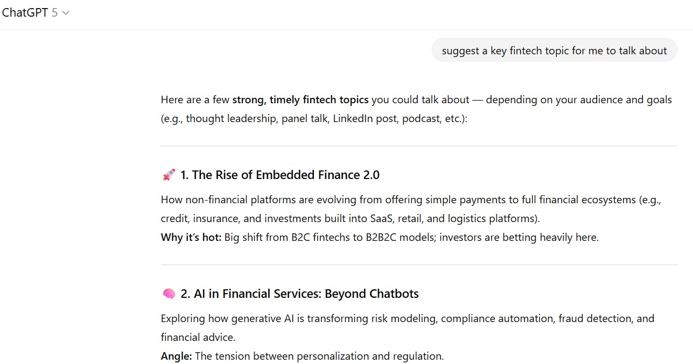This screenshot has width=693, height=364.
Task: Click the user message bubble about fintech topic
Action: coord(554,51)
